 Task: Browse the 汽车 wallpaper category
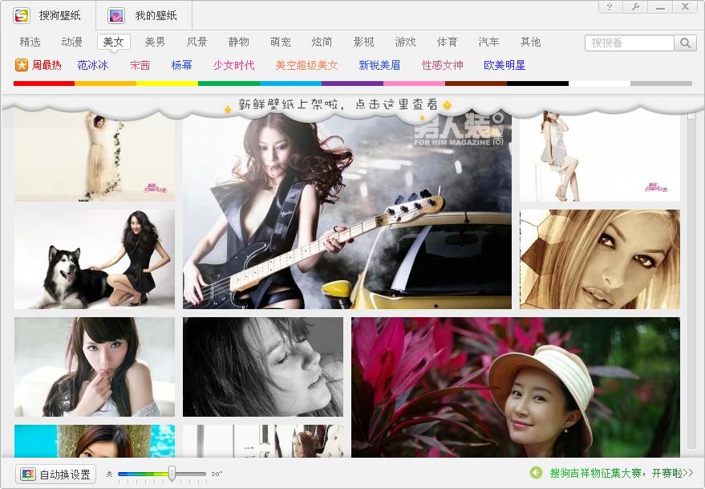[x=488, y=42]
